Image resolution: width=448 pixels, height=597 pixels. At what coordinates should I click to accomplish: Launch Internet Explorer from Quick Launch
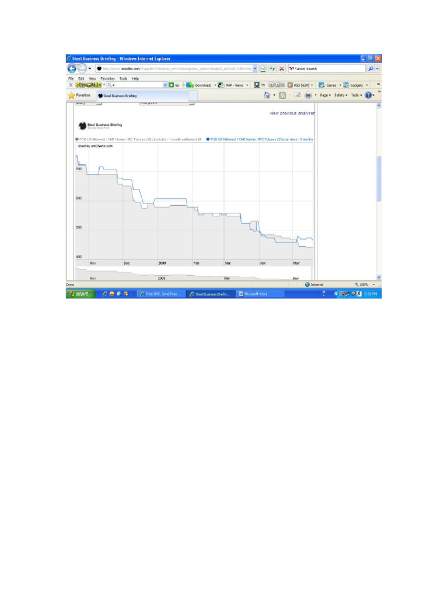coord(105,294)
